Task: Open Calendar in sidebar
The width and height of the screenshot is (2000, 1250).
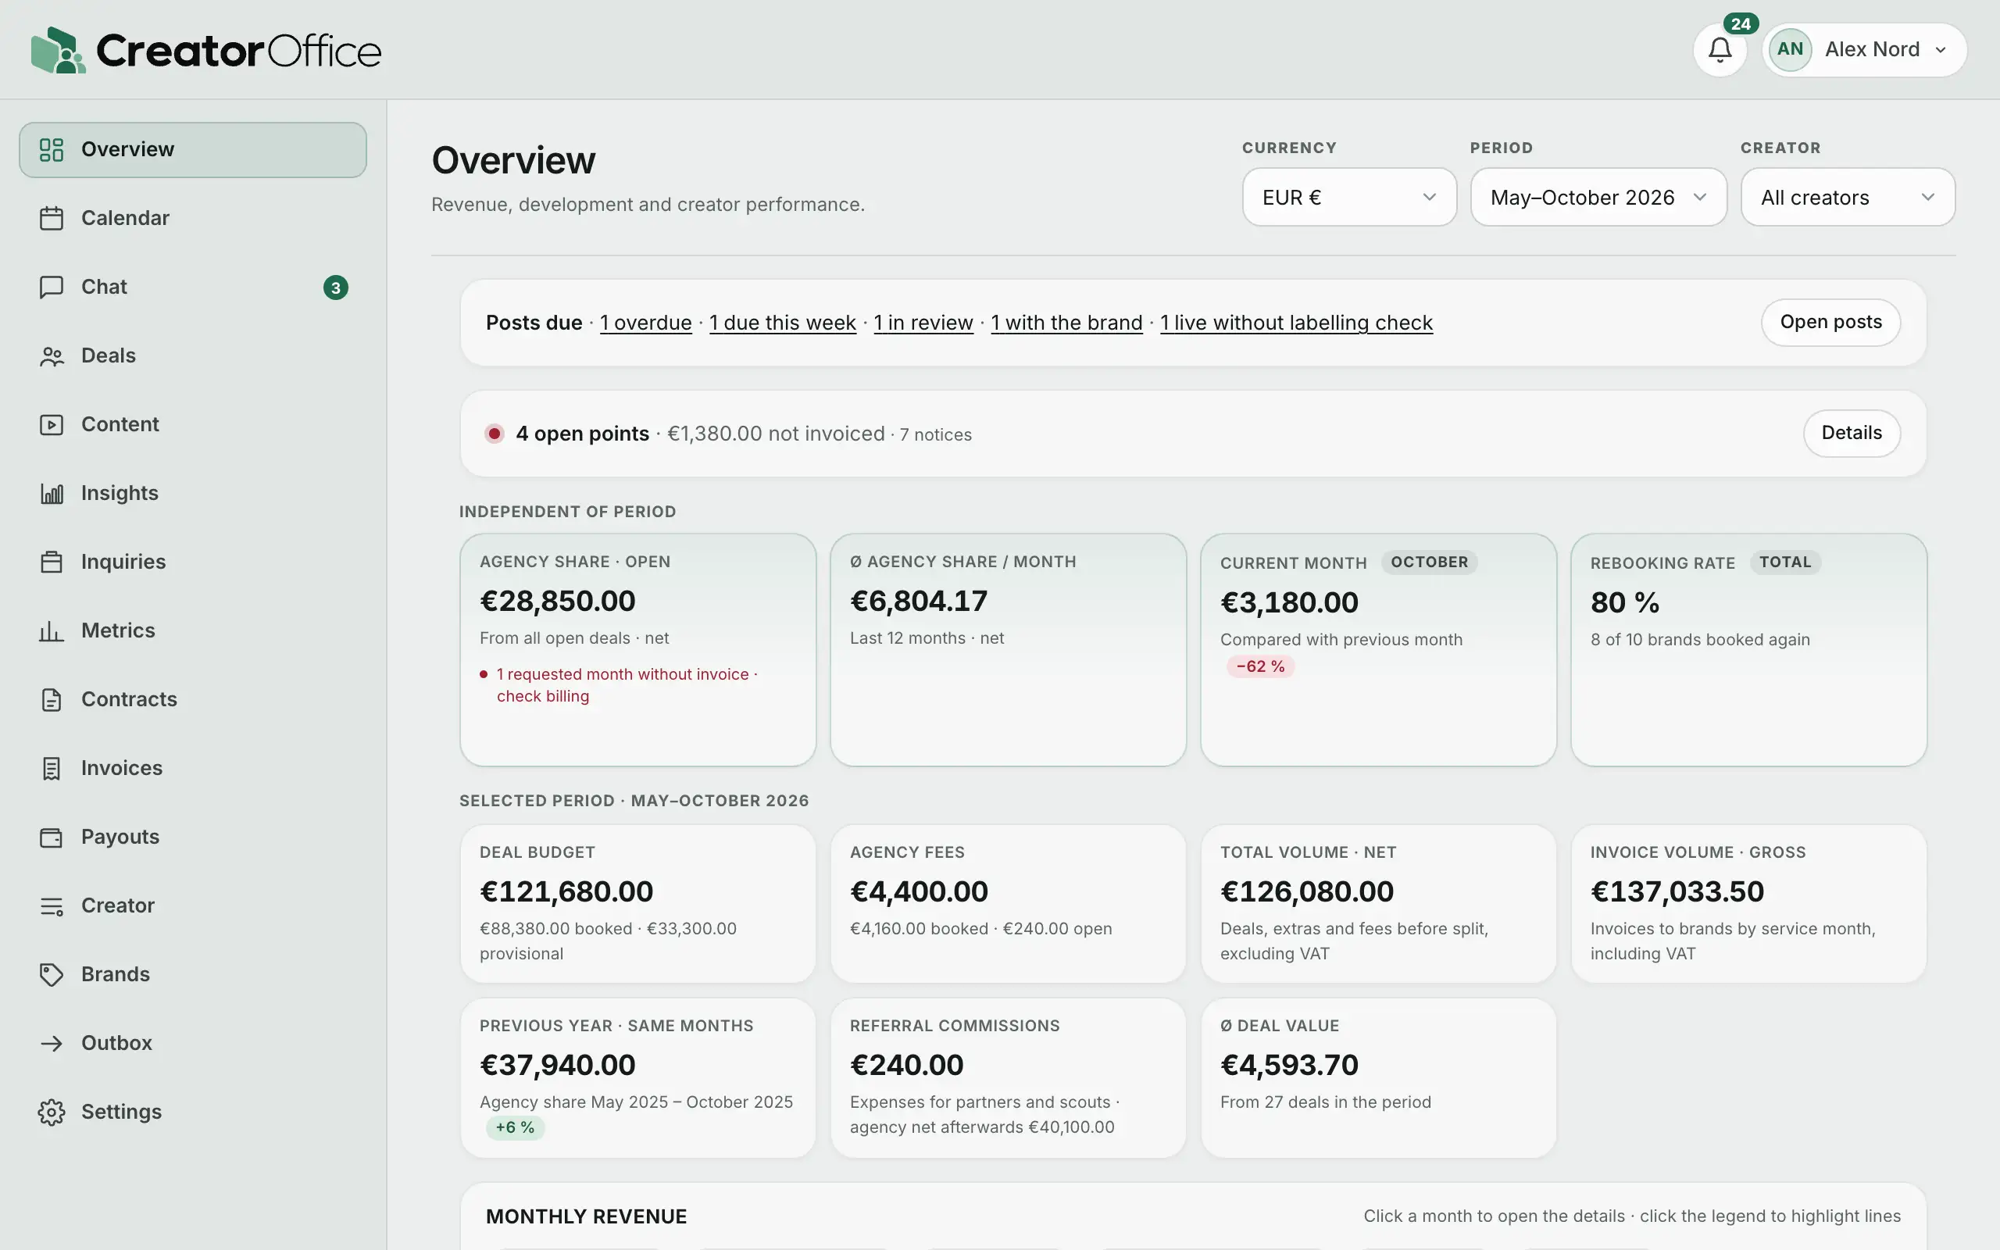Action: (192, 218)
